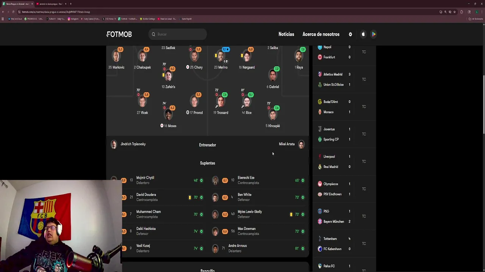Open Noticias in the FotMob navigation
This screenshot has height=272, width=485.
[286, 34]
